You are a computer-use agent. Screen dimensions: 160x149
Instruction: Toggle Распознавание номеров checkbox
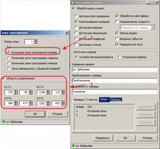coord(76,22)
